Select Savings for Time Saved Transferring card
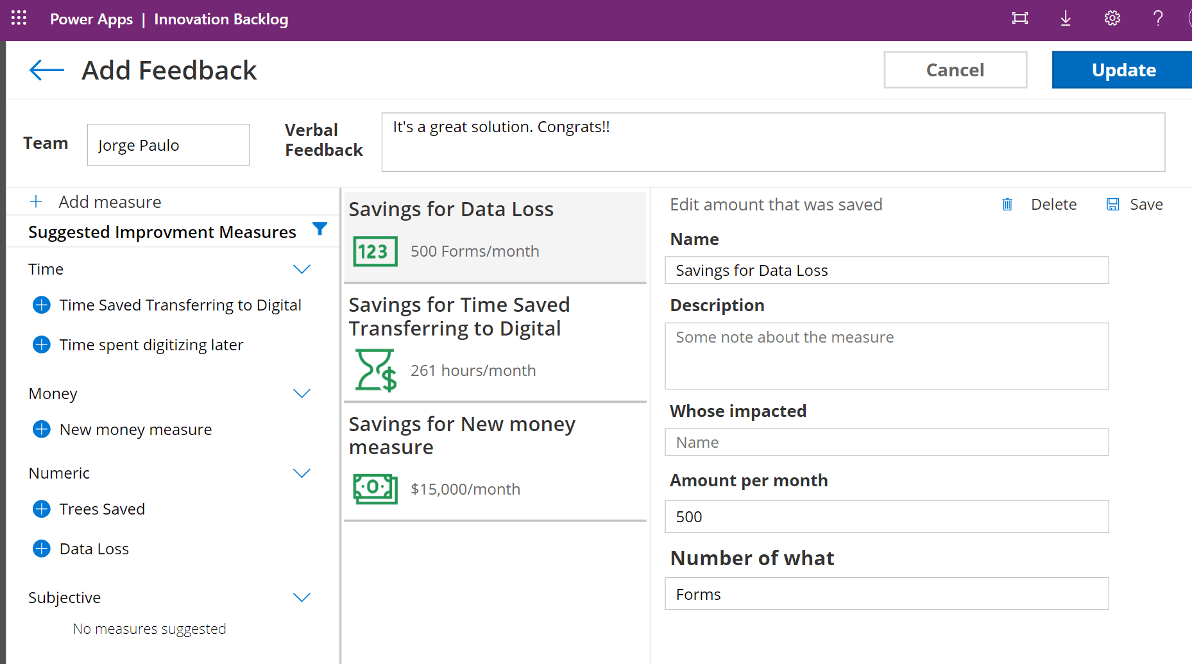This screenshot has height=664, width=1192. click(495, 343)
